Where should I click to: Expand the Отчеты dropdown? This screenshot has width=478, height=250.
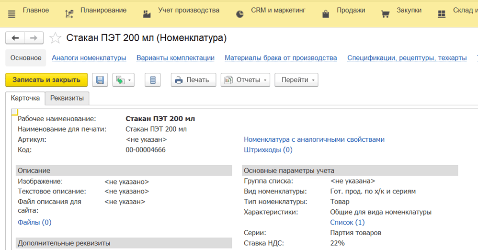[246, 80]
